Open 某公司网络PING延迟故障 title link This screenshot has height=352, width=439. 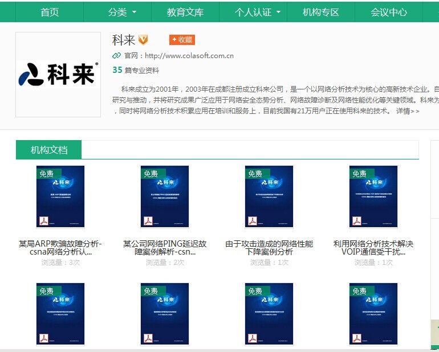click(165, 248)
